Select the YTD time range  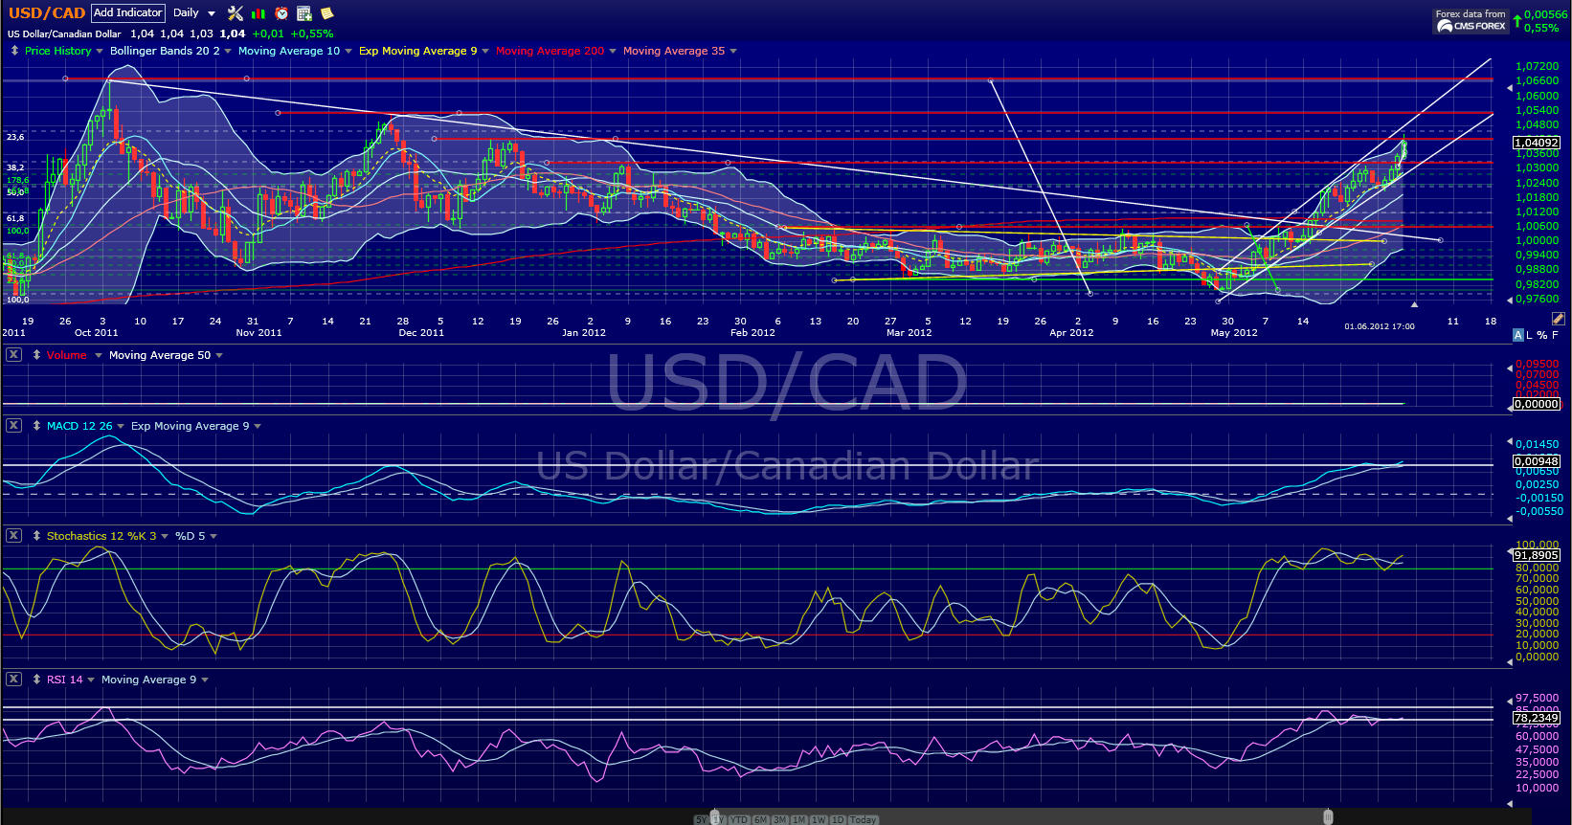[x=739, y=819]
